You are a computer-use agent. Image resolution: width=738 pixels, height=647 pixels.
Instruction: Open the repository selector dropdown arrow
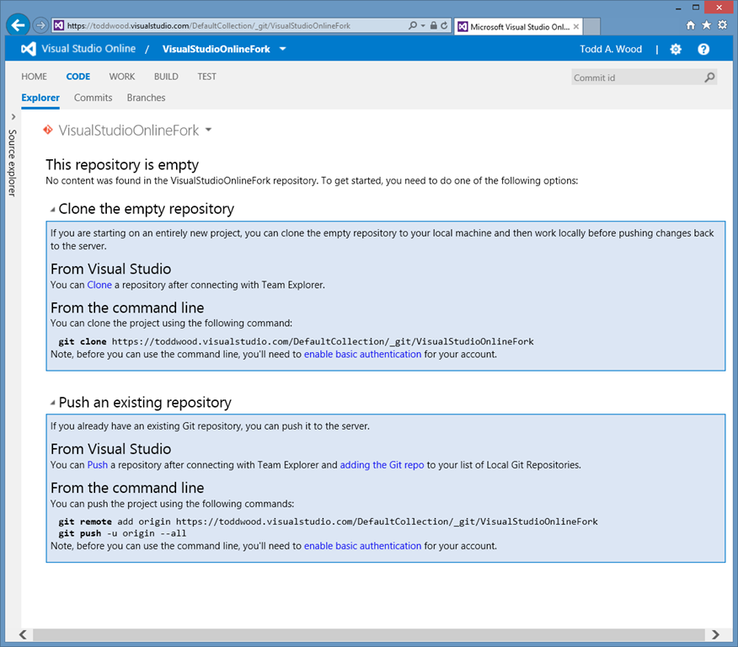click(208, 130)
